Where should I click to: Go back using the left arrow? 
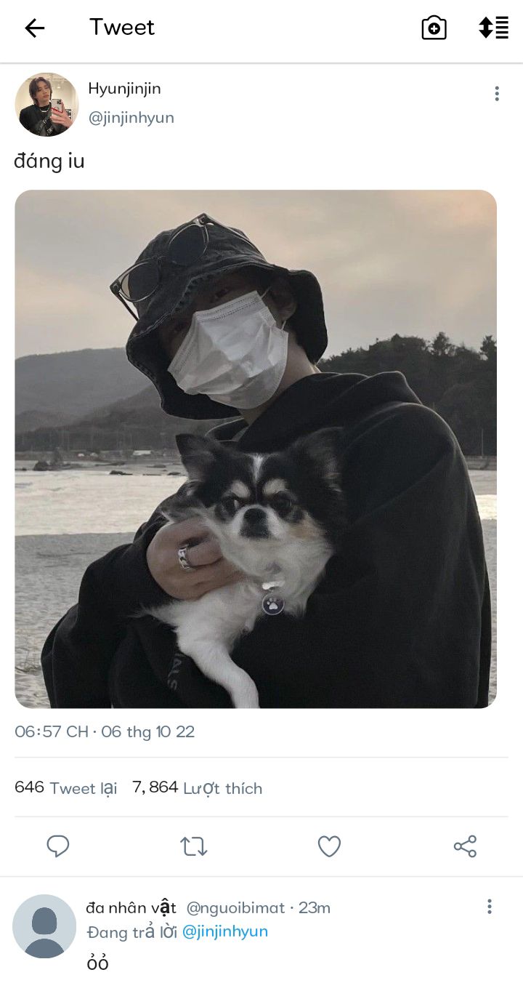[x=35, y=28]
